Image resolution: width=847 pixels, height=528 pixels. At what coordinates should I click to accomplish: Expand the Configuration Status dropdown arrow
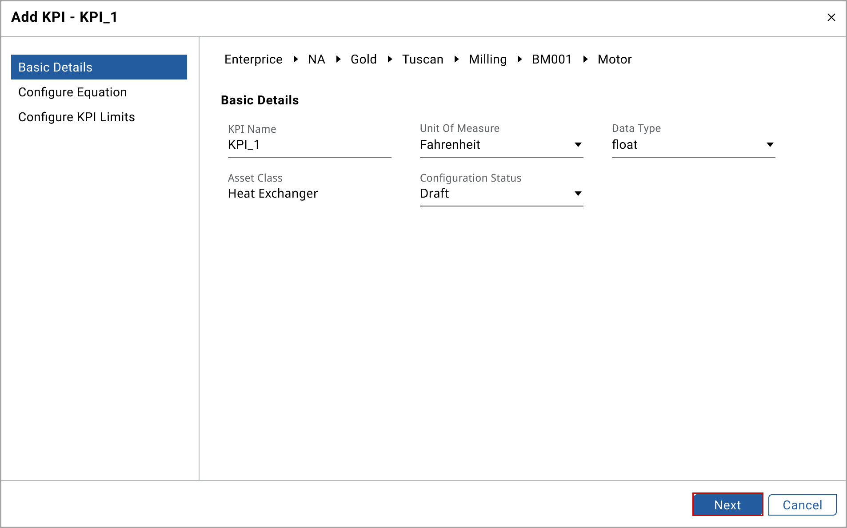point(578,194)
